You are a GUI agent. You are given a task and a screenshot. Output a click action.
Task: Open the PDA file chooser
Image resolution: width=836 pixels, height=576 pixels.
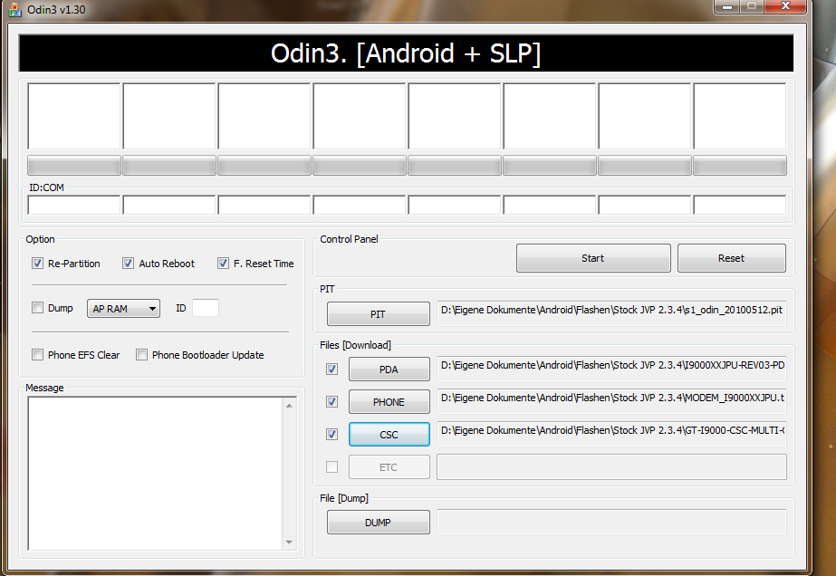[389, 370]
